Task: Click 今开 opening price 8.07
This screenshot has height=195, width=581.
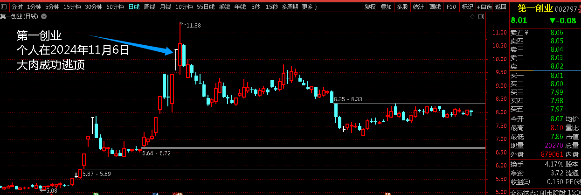Action: 557,119
